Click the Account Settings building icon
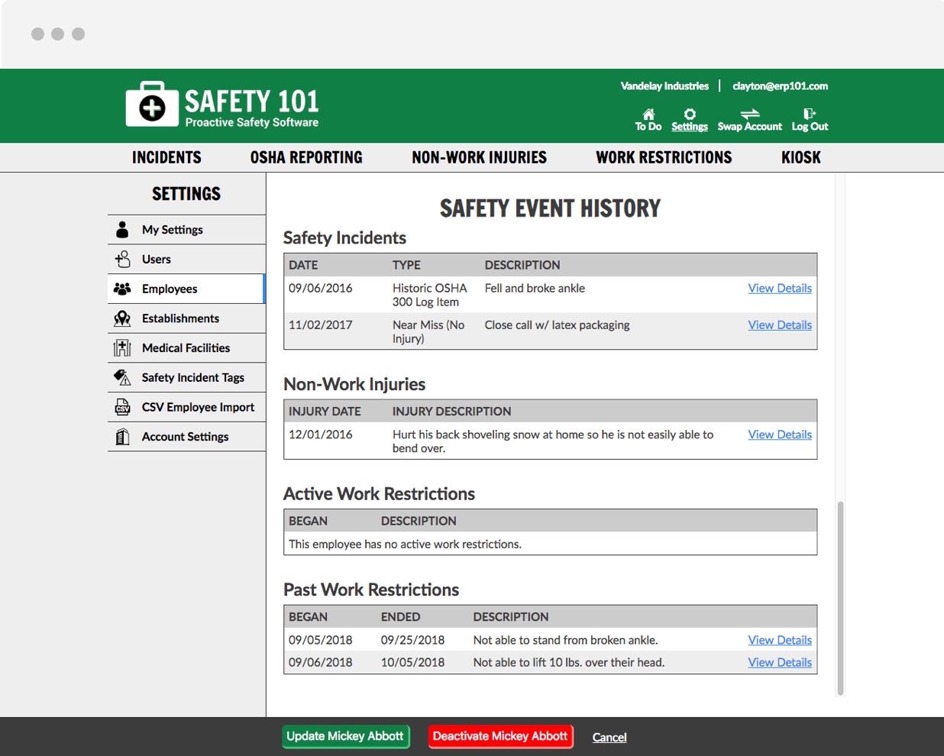The image size is (944, 756). point(122,437)
